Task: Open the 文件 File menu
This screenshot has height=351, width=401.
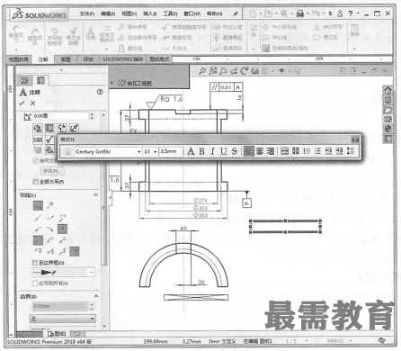Action: (87, 13)
